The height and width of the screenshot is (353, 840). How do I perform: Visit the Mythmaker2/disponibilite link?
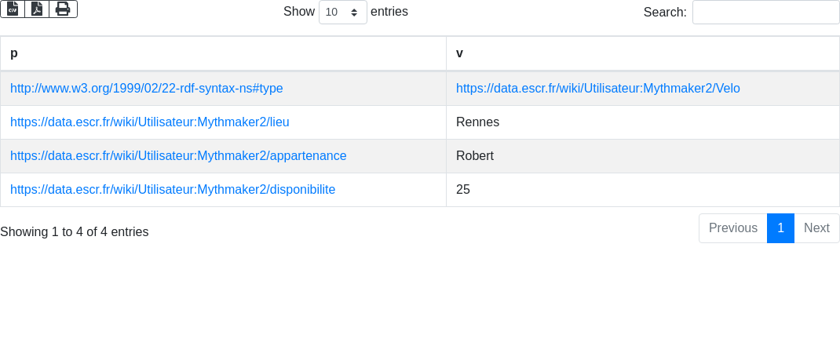click(x=173, y=190)
